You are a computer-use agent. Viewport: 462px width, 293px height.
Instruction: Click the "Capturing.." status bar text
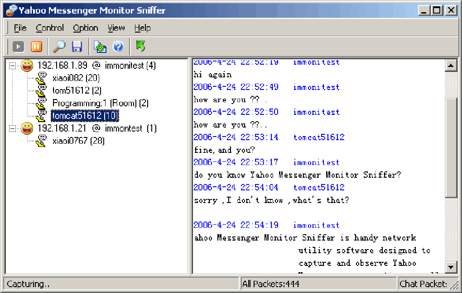point(28,284)
